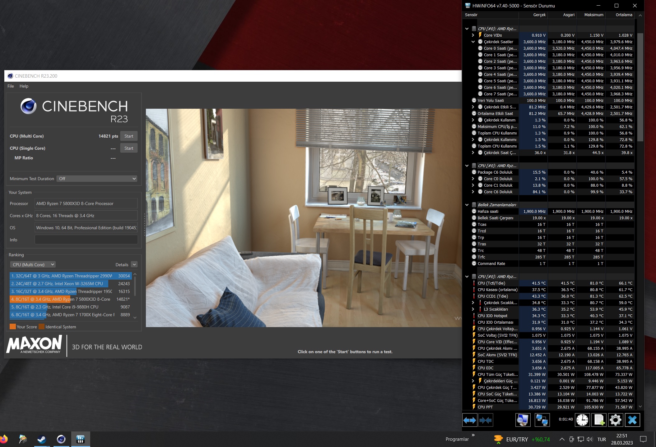Show hidden tray icons chevron
The width and height of the screenshot is (656, 447).
click(x=562, y=439)
